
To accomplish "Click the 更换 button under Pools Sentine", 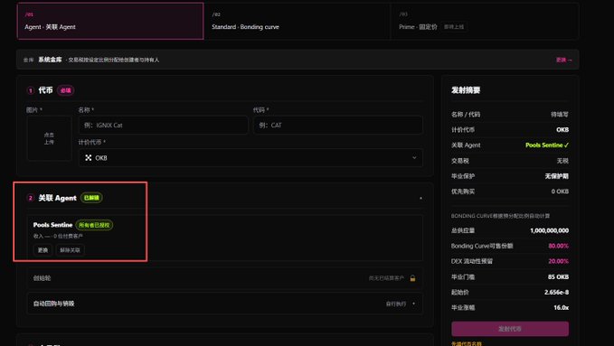I will pos(43,250).
